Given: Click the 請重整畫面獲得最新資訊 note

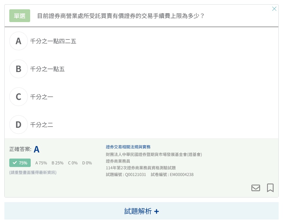Looking at the screenshot, I should point(33,173).
